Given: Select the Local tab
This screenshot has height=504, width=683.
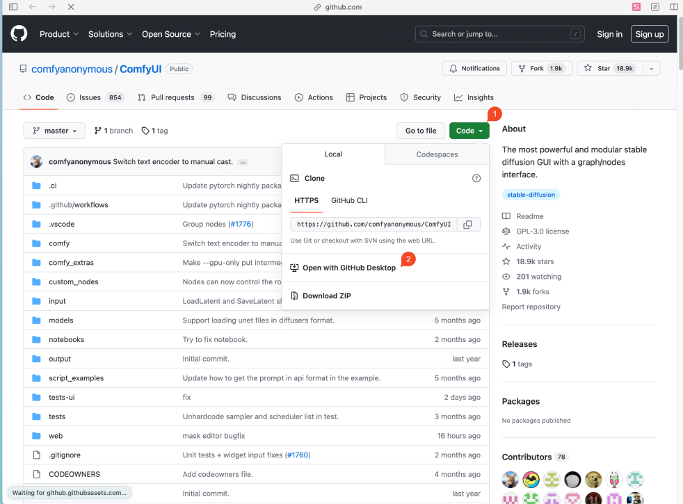Looking at the screenshot, I should [333, 154].
